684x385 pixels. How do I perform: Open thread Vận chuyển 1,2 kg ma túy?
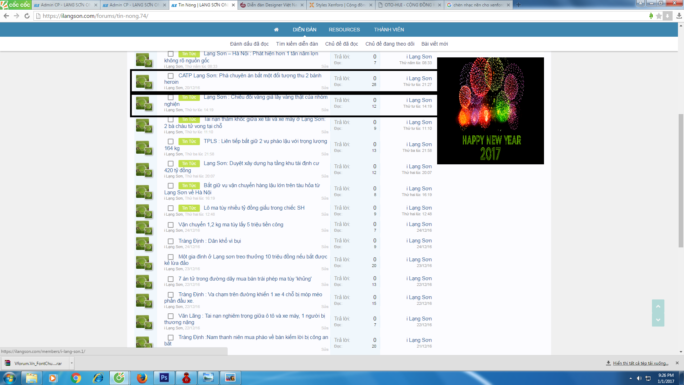[x=230, y=225]
